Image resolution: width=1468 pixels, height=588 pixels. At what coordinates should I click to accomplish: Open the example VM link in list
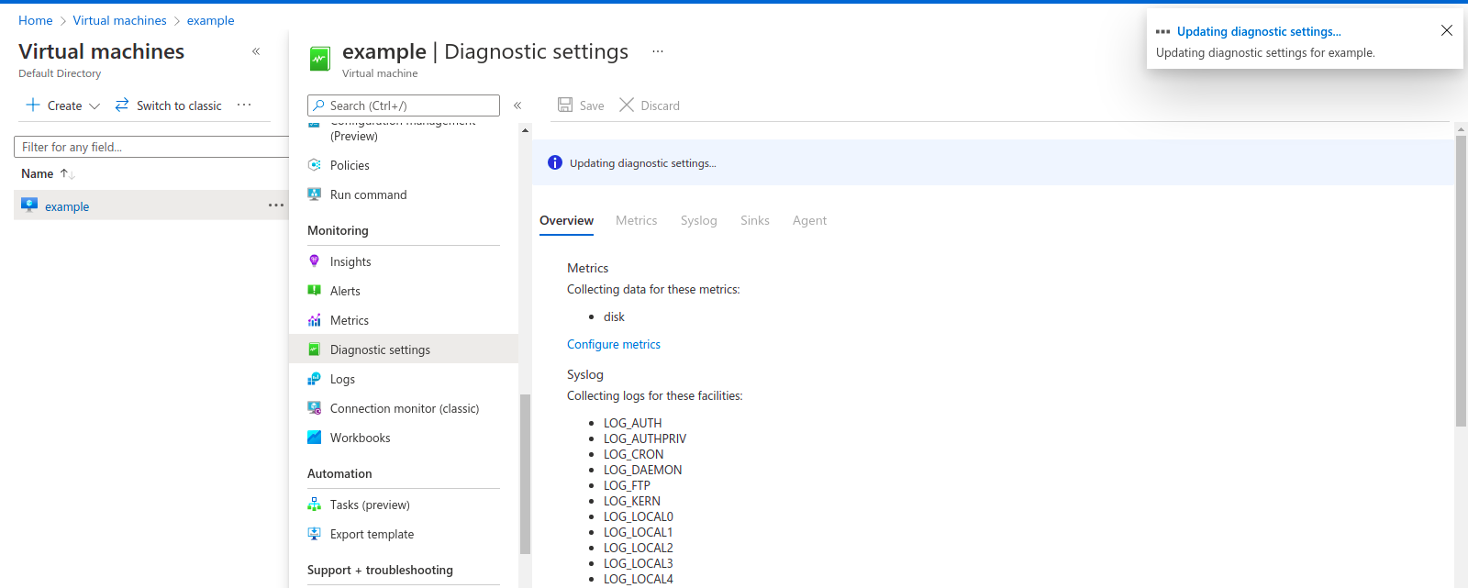(67, 206)
